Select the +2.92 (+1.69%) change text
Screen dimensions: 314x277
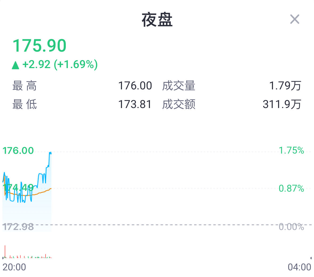click(x=60, y=64)
